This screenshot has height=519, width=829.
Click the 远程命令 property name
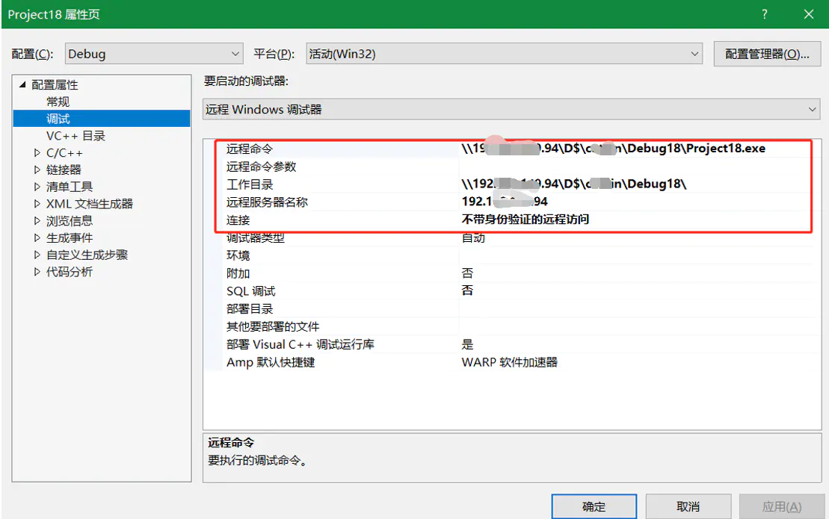250,149
